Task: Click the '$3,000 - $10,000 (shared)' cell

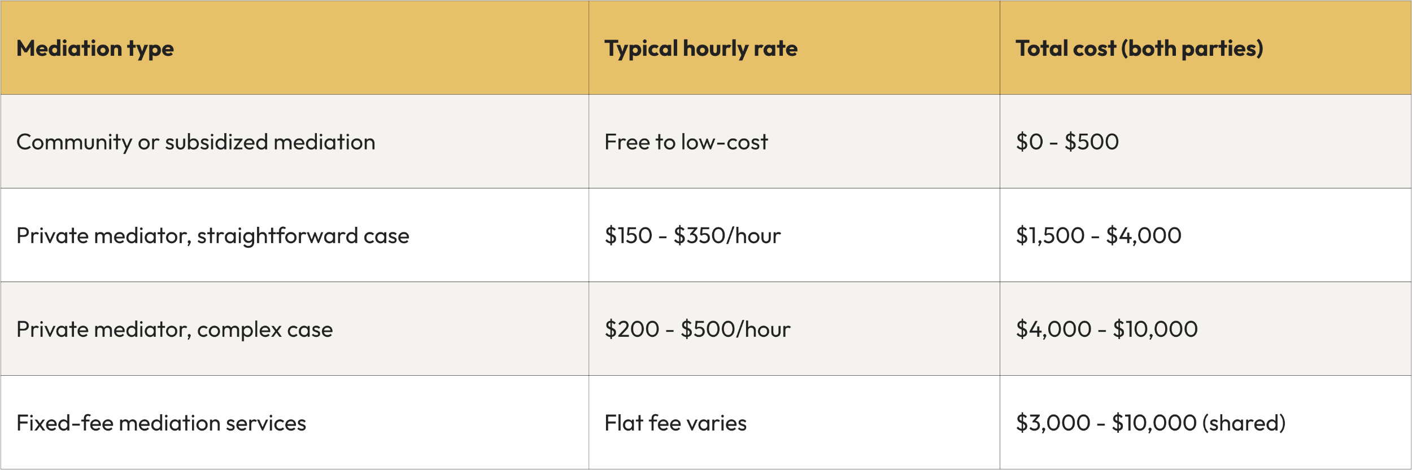Action: click(1150, 423)
